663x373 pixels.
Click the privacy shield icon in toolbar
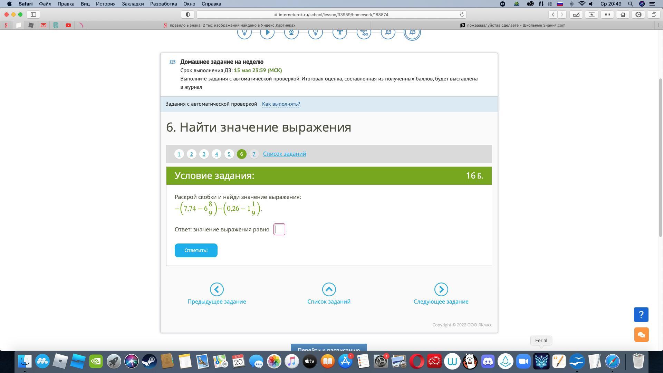188,15
